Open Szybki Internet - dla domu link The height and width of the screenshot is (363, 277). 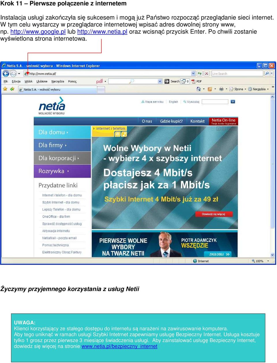[x=61, y=202]
